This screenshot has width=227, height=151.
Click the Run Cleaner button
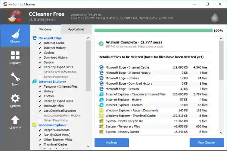207,143
